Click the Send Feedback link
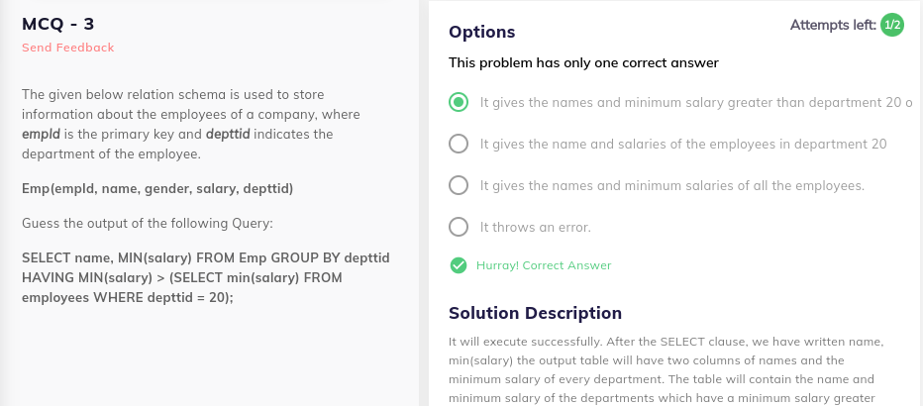 67,48
